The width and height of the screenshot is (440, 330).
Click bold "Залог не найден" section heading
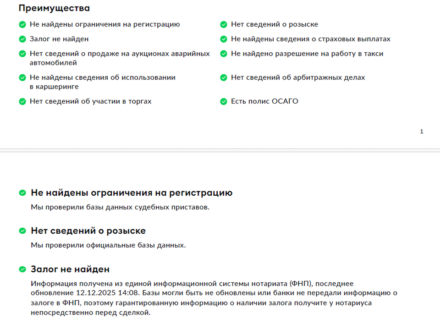(x=70, y=269)
